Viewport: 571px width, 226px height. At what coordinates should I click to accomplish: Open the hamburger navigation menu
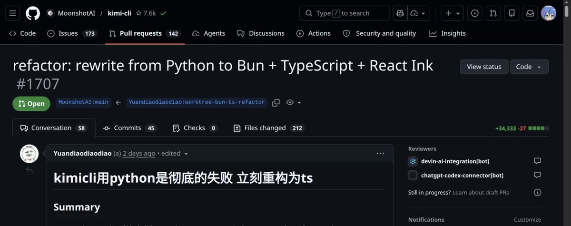13,13
